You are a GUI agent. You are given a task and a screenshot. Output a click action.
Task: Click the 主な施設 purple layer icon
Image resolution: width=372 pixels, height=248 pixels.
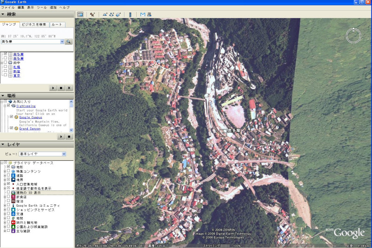13,231
